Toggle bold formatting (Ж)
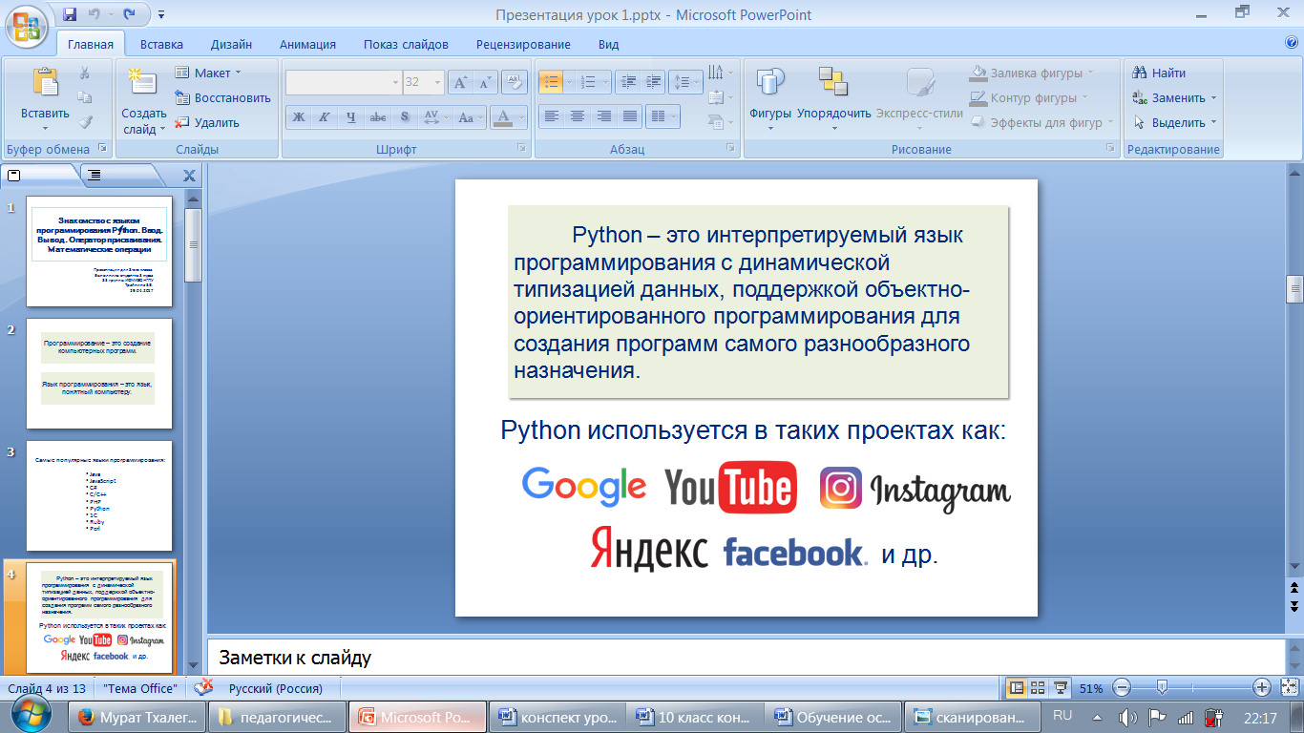 click(299, 117)
